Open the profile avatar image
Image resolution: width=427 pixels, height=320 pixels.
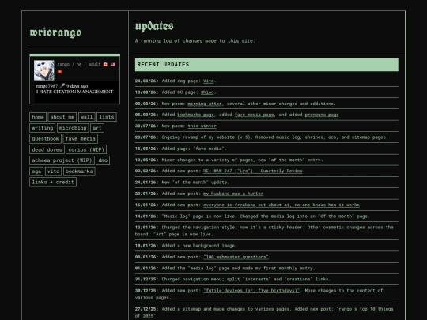43,70
